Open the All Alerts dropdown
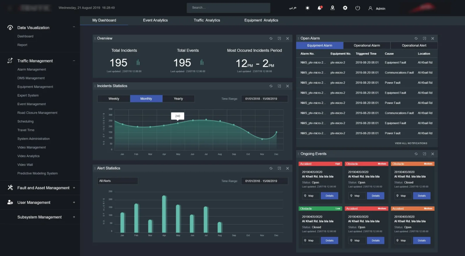The height and width of the screenshot is (256, 465). pos(117,181)
